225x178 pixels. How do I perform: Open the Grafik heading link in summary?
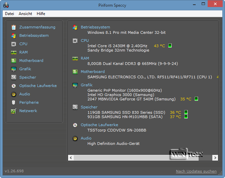coord(87,85)
